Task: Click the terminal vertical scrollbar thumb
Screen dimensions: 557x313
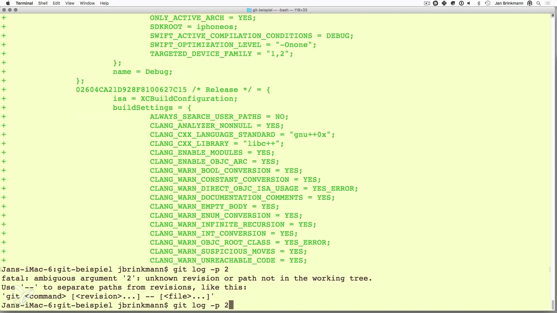Action: click(553, 304)
